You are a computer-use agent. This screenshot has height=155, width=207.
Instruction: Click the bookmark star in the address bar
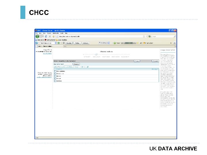pos(144,36)
